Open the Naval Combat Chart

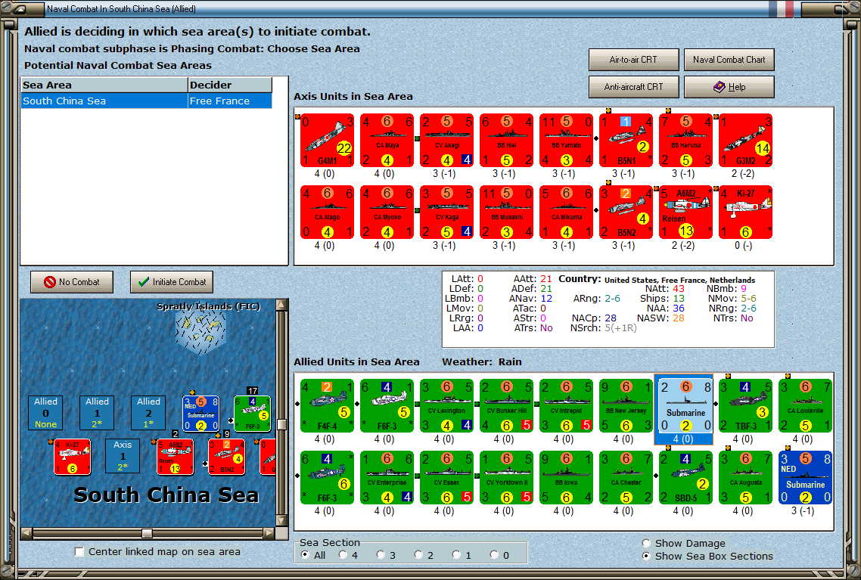pyautogui.click(x=729, y=60)
